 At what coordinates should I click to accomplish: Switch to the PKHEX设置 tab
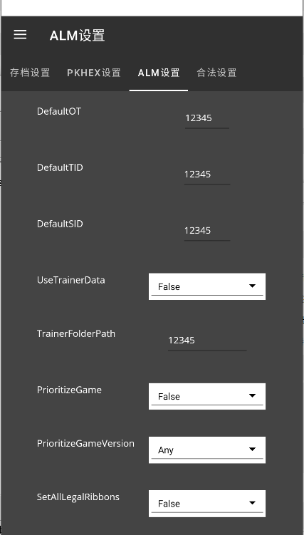point(94,73)
